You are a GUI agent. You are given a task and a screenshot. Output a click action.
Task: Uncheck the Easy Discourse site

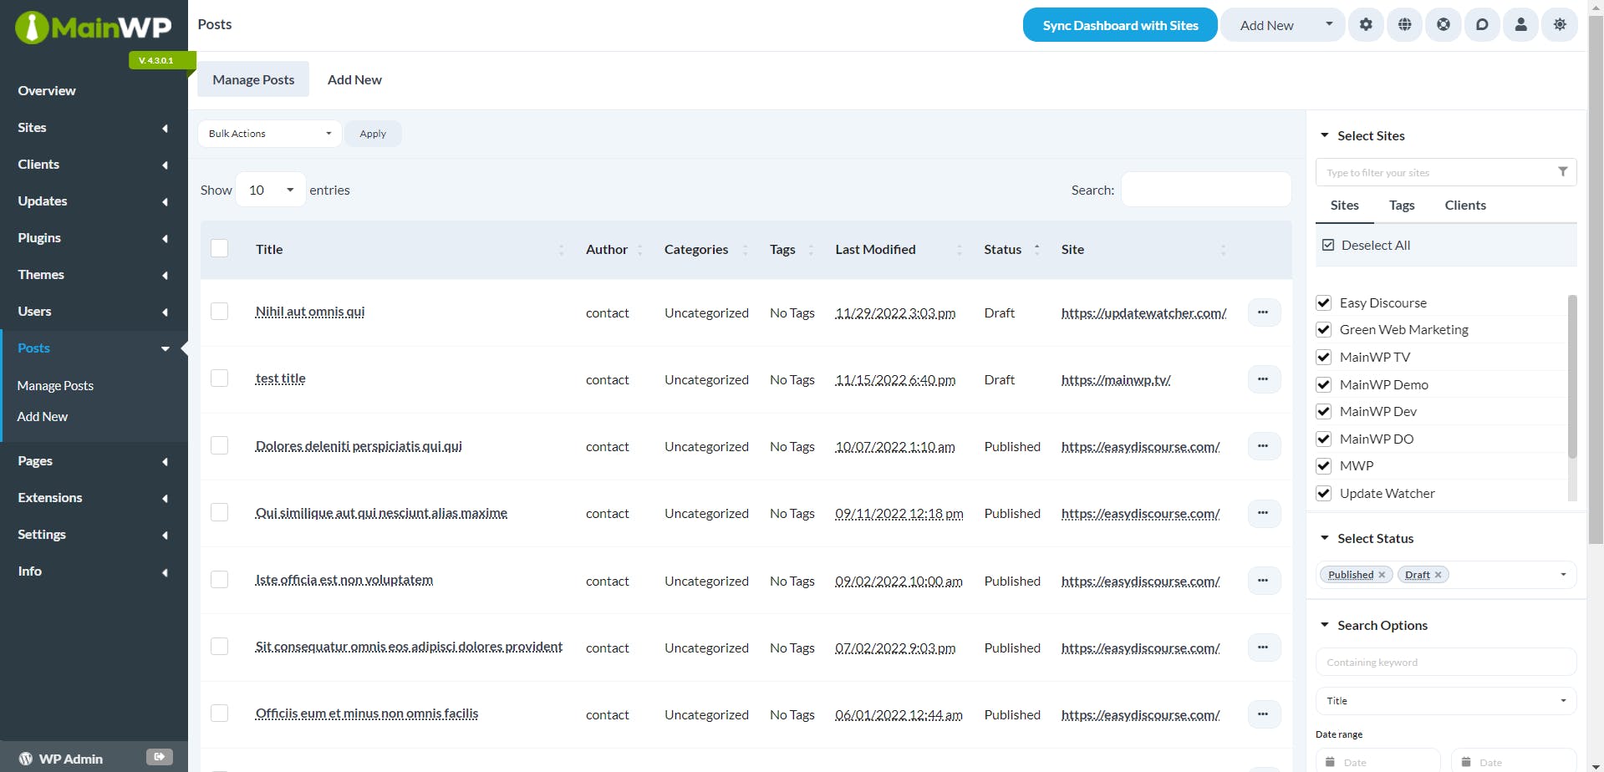pos(1323,302)
